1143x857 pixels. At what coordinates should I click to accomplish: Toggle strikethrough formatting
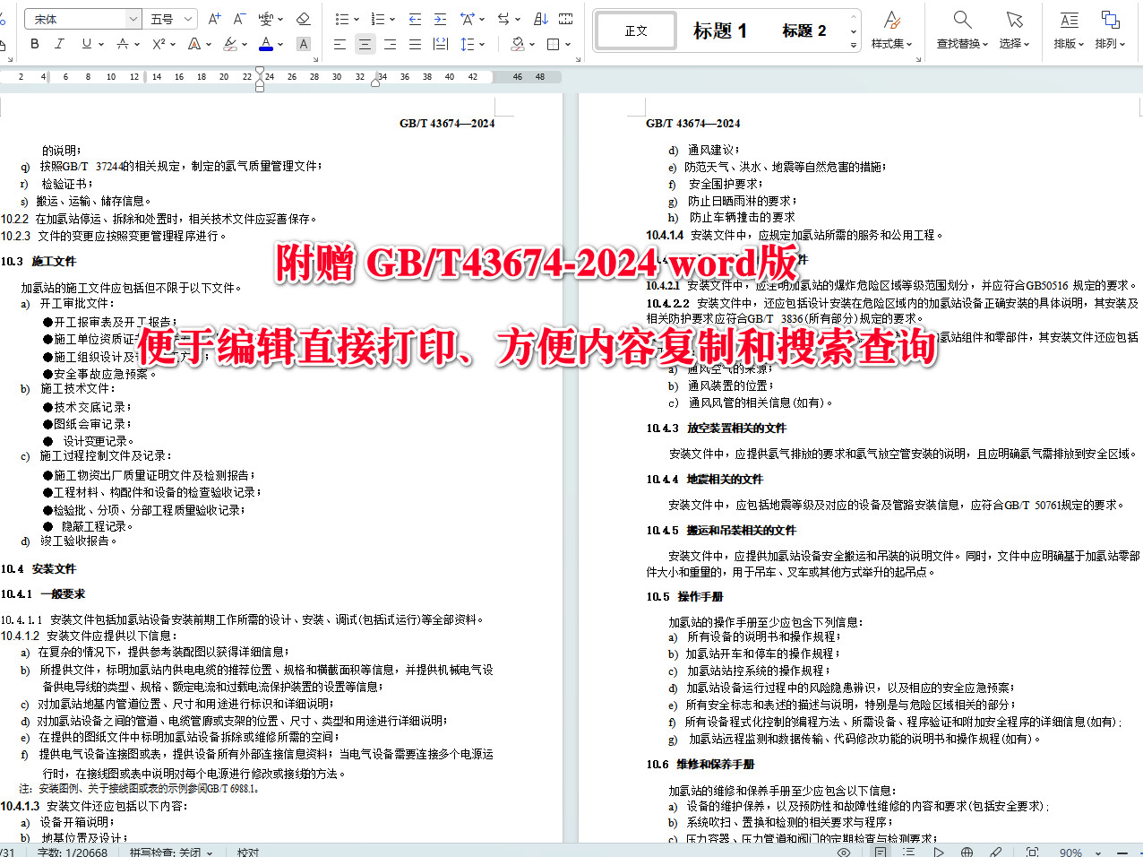point(122,44)
